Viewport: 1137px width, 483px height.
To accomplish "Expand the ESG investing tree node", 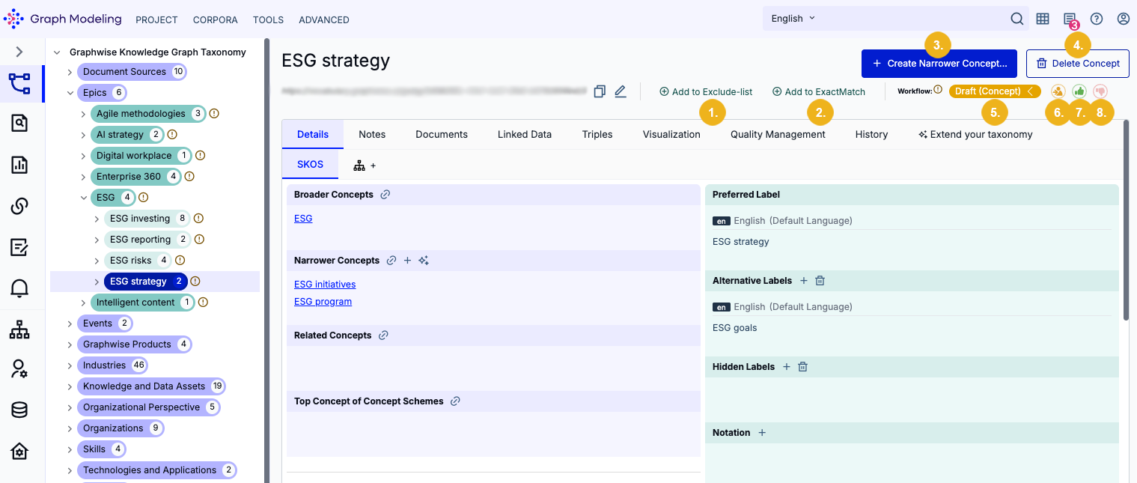I will 97,219.
